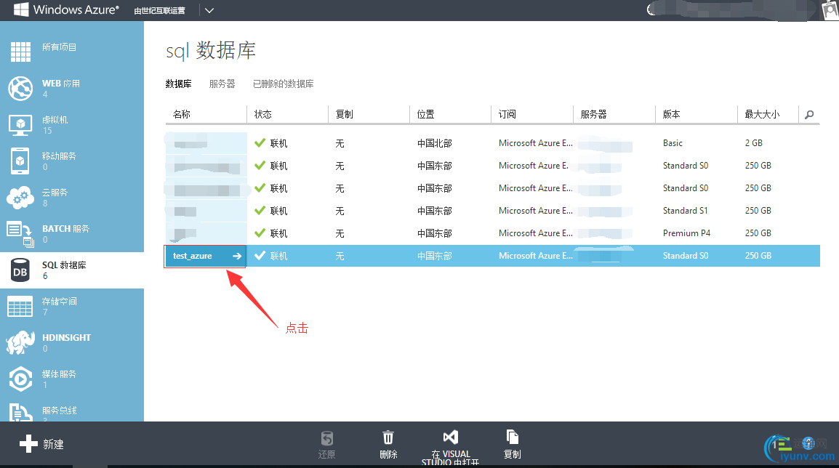This screenshot has width=839, height=468.
Task: Click the search magnifier in table header
Action: pyautogui.click(x=809, y=115)
